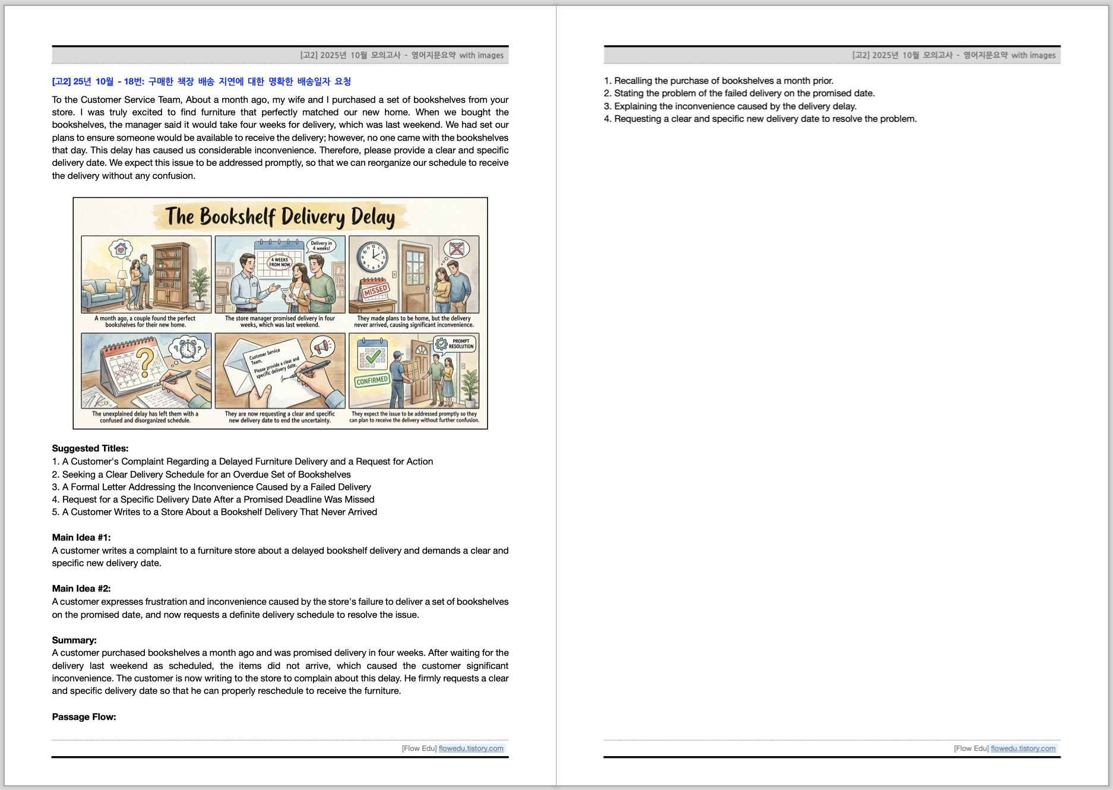Click the Main Idea #1 sentence about furniture store complaint
Screen dimensions: 1113x790
[280, 557]
